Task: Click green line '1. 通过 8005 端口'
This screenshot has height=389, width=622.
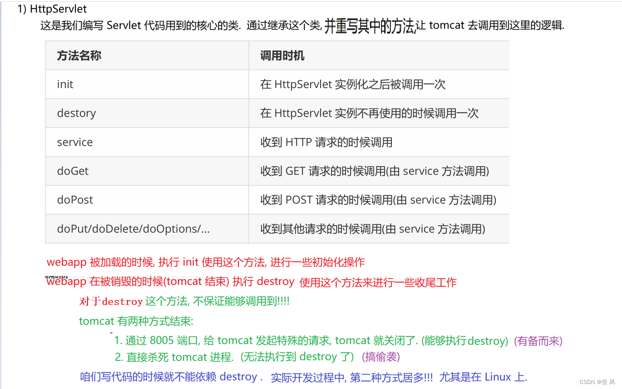Action: tap(311, 340)
